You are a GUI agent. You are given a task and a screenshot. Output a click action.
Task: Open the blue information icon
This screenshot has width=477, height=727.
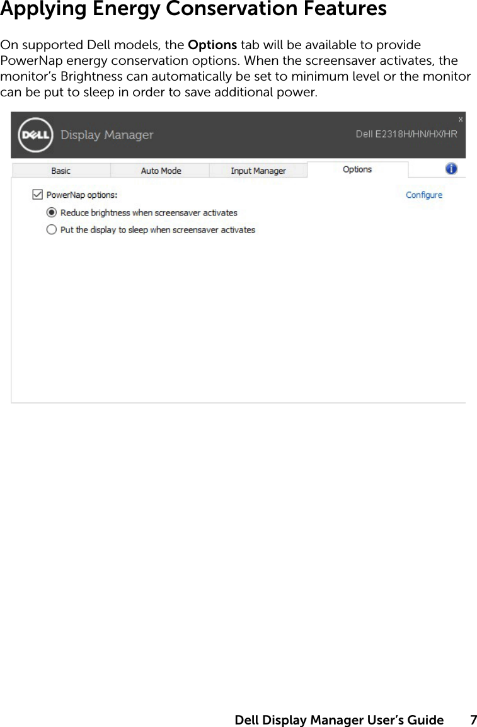click(451, 169)
